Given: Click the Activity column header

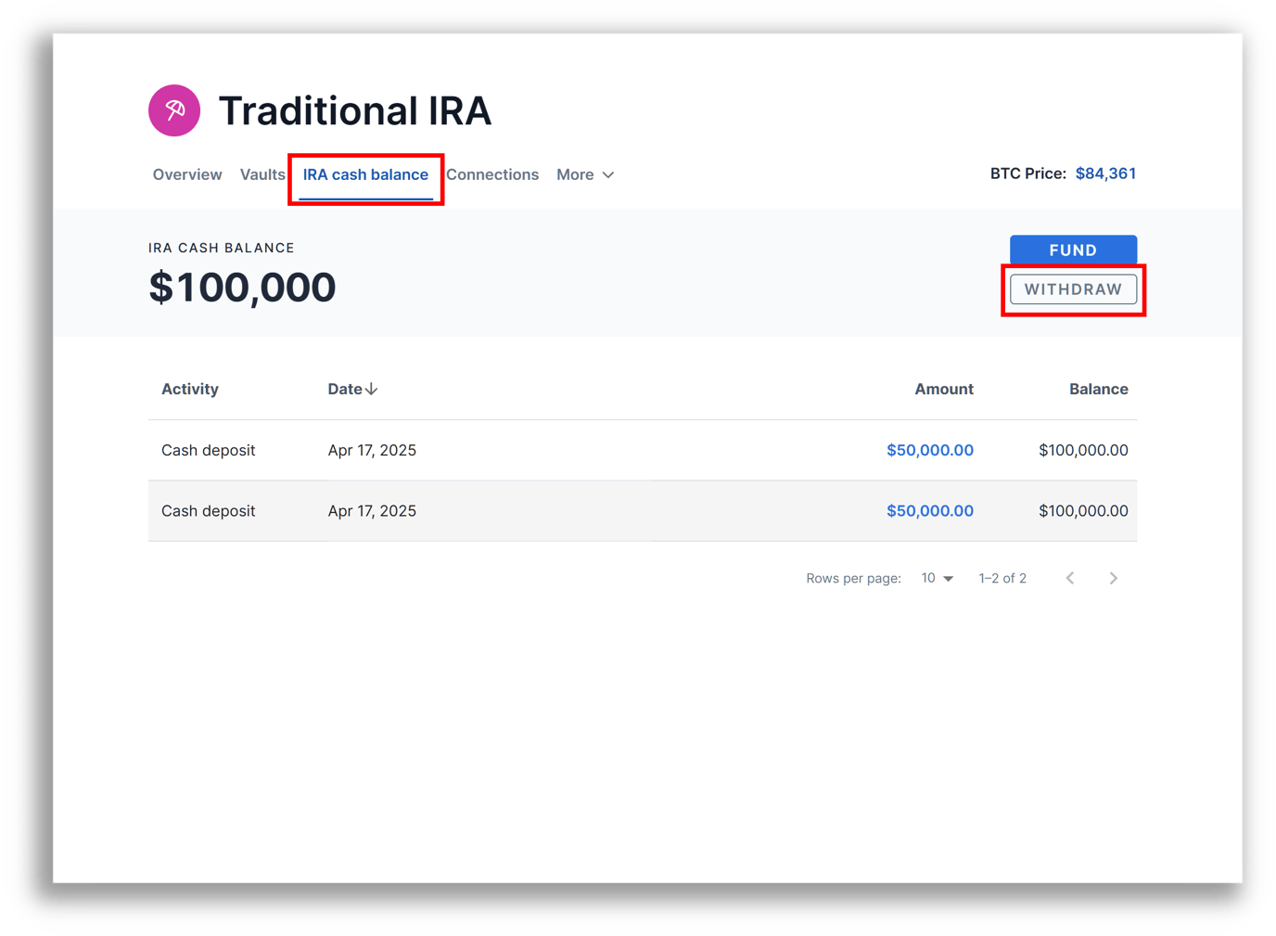Looking at the screenshot, I should pos(190,390).
